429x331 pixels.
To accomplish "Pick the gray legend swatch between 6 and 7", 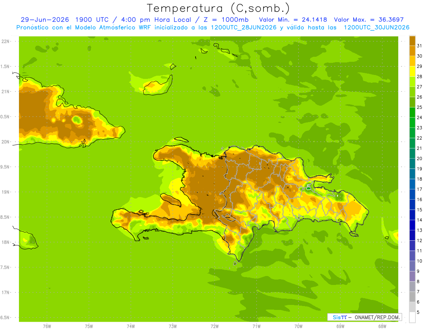I will 412,297.
